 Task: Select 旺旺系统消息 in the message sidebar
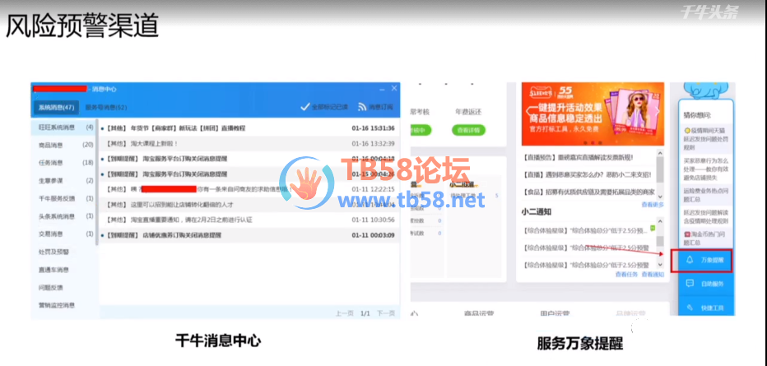pyautogui.click(x=64, y=127)
